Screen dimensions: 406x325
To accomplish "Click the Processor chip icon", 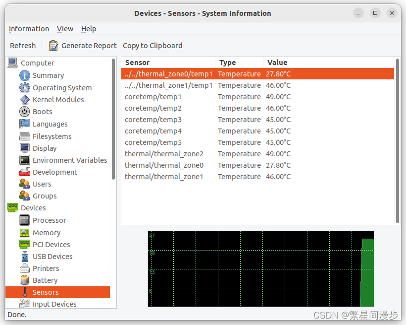I will [25, 220].
